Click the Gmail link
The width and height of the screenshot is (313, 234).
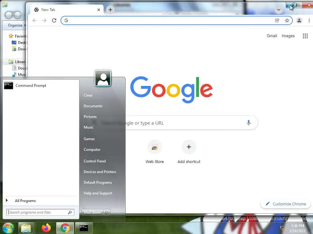[x=272, y=36]
